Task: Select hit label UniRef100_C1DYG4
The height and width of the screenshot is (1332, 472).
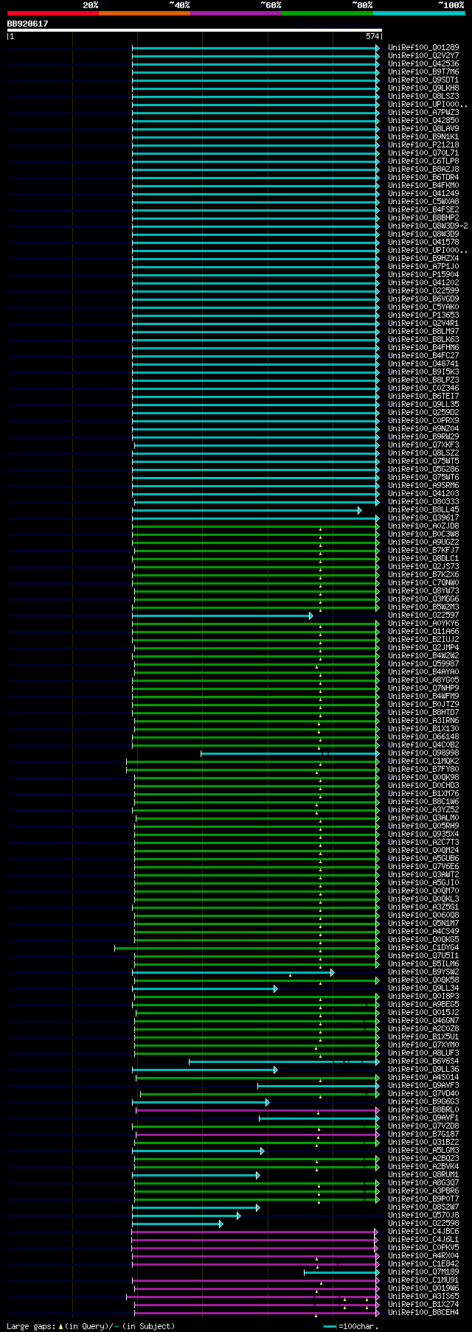Action: (423, 948)
